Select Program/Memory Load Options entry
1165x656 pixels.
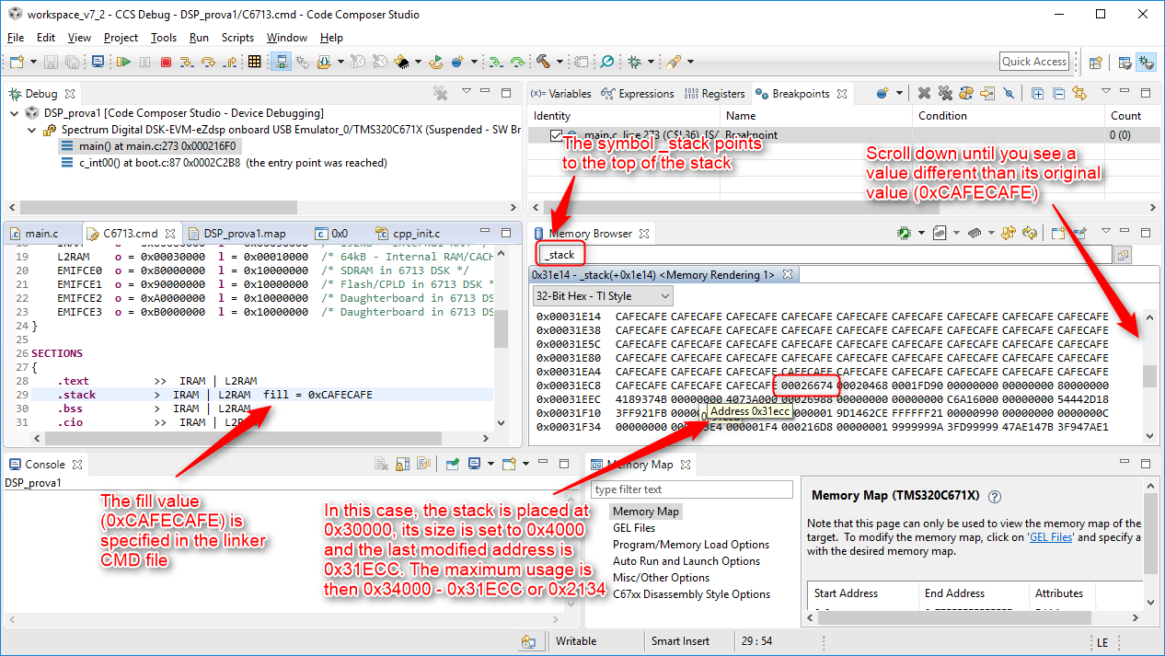[x=691, y=545]
